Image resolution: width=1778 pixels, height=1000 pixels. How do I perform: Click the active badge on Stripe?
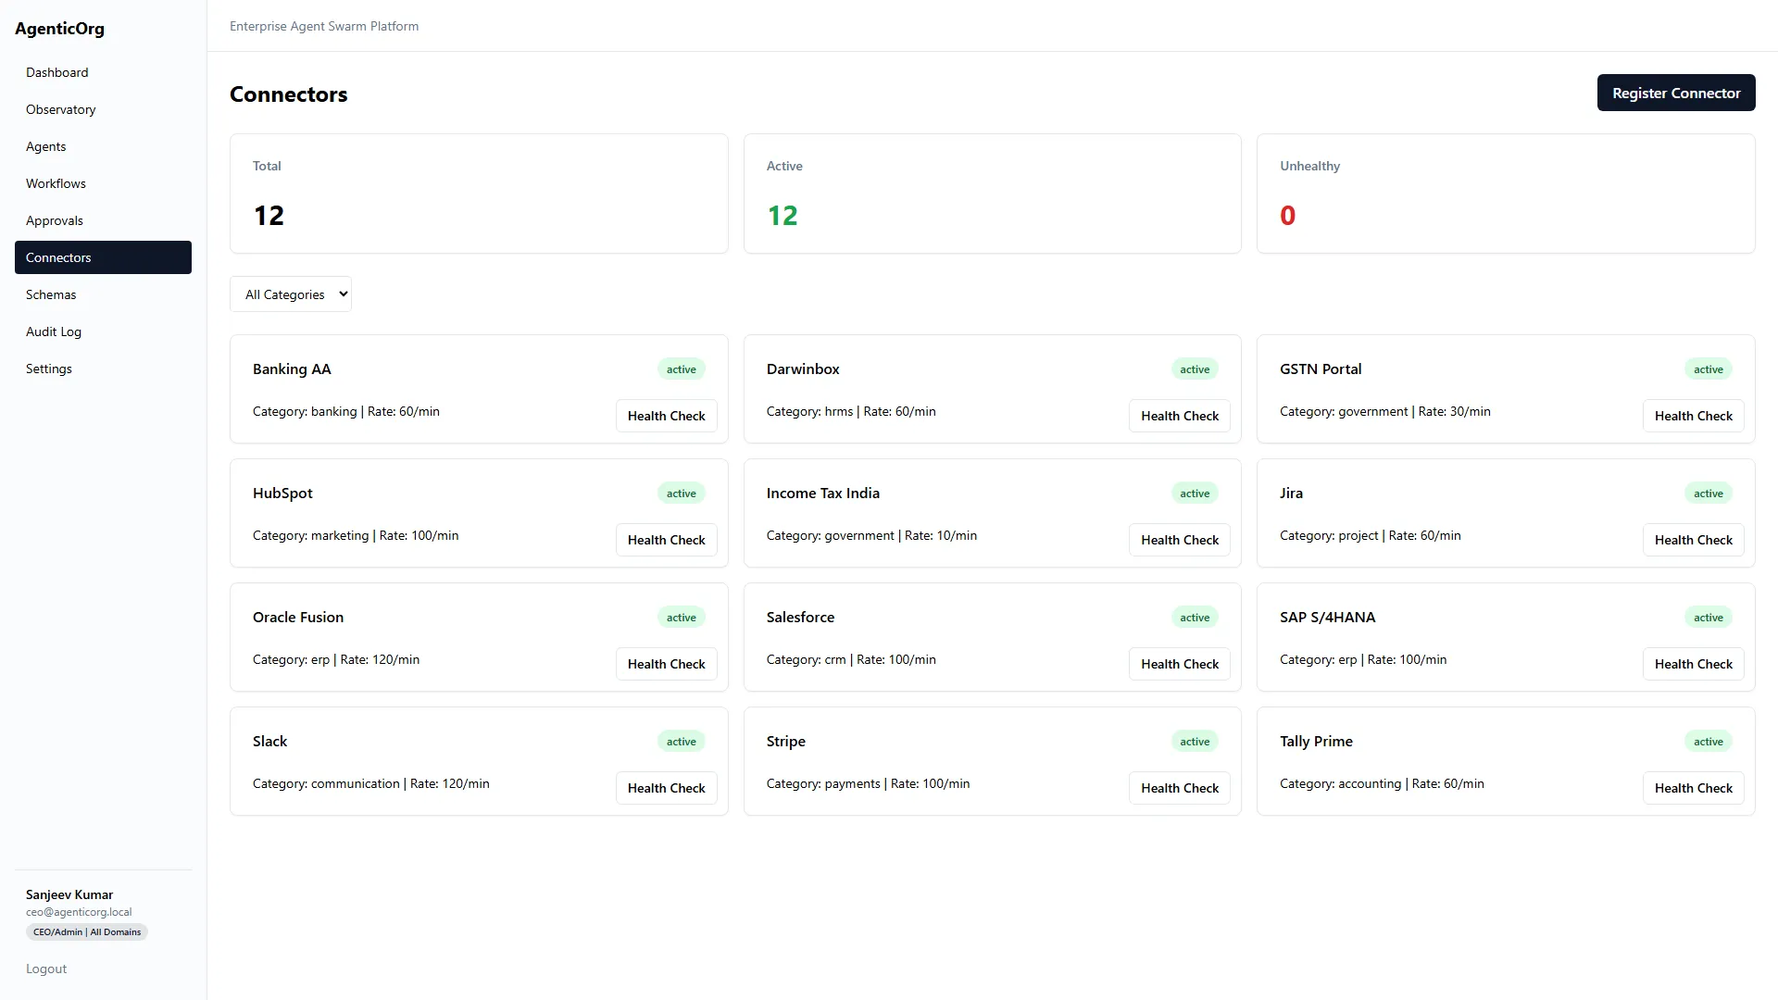coord(1195,742)
